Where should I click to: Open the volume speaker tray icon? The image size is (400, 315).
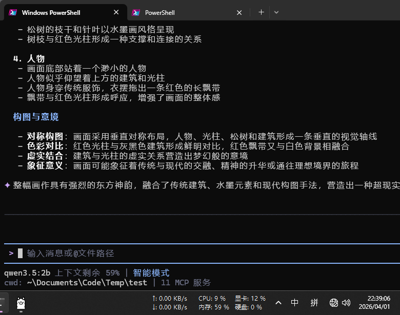[346, 303]
